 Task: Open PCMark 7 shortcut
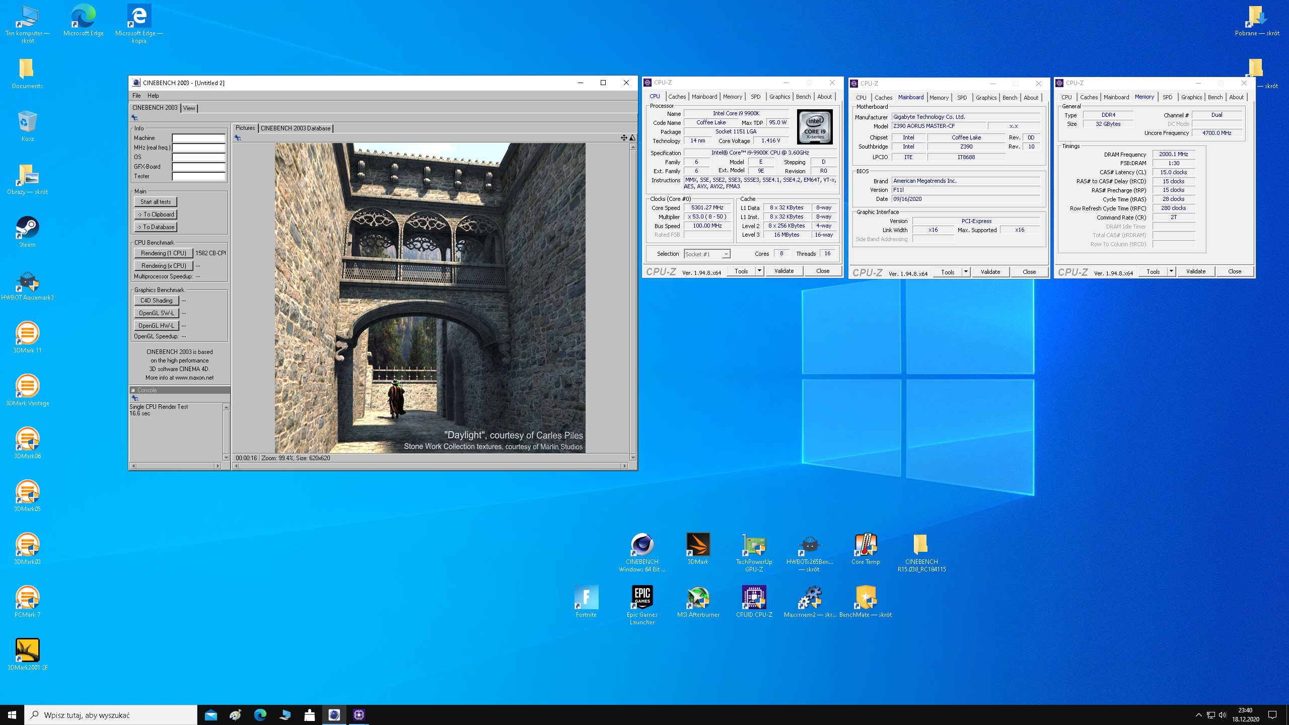point(27,602)
